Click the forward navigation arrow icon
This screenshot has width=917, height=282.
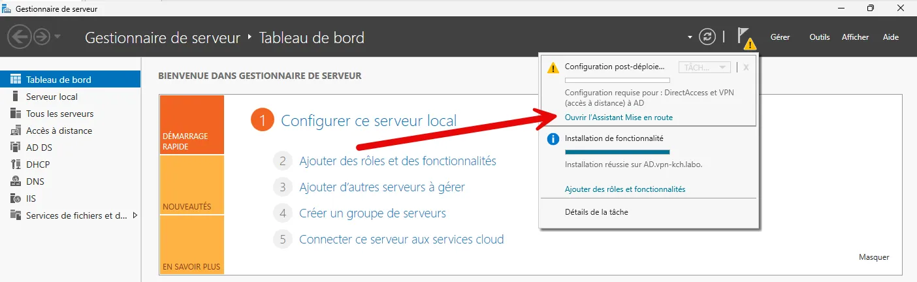tap(42, 37)
